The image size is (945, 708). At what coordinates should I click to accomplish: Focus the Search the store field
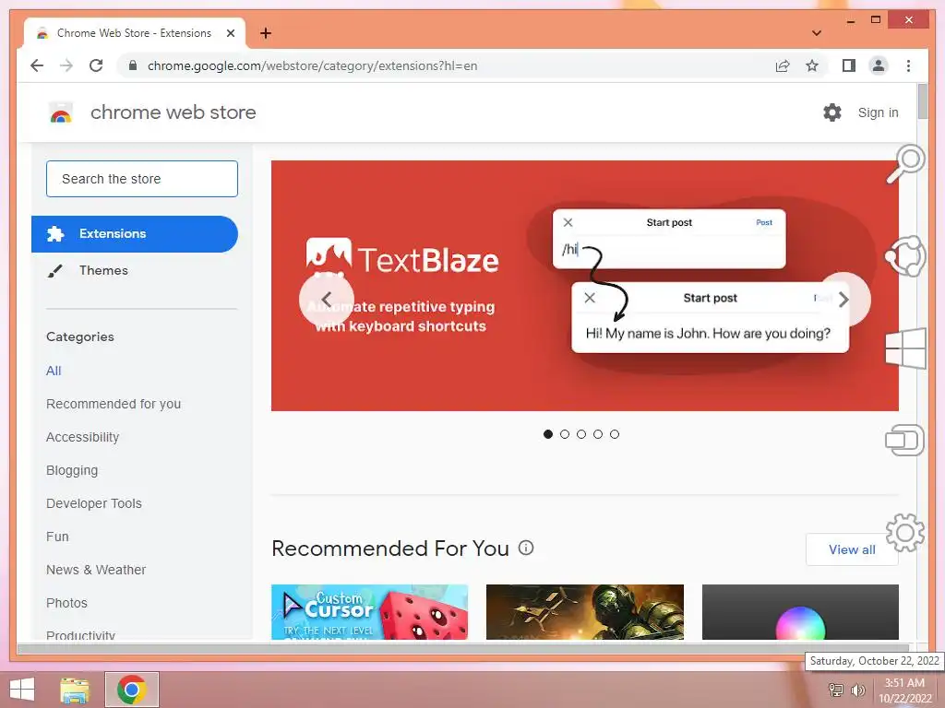click(x=141, y=179)
